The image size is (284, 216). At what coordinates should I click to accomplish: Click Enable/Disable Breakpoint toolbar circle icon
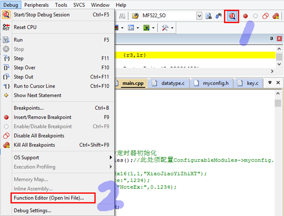coord(255,16)
